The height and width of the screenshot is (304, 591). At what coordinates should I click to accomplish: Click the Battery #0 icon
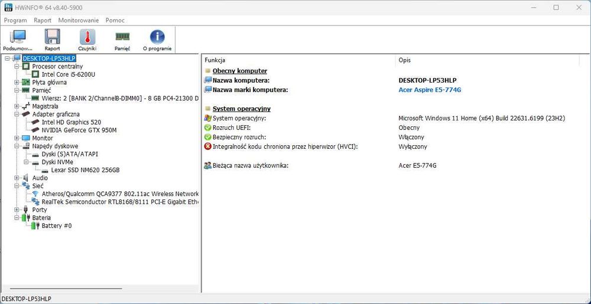[35, 225]
